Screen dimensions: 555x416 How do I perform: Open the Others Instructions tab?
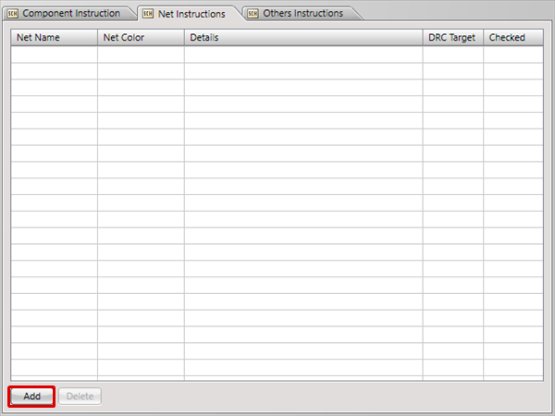302,14
